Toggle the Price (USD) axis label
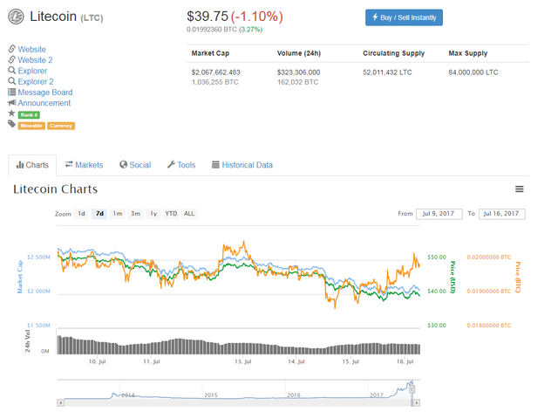Screen dimensions: 558x412 (453, 277)
